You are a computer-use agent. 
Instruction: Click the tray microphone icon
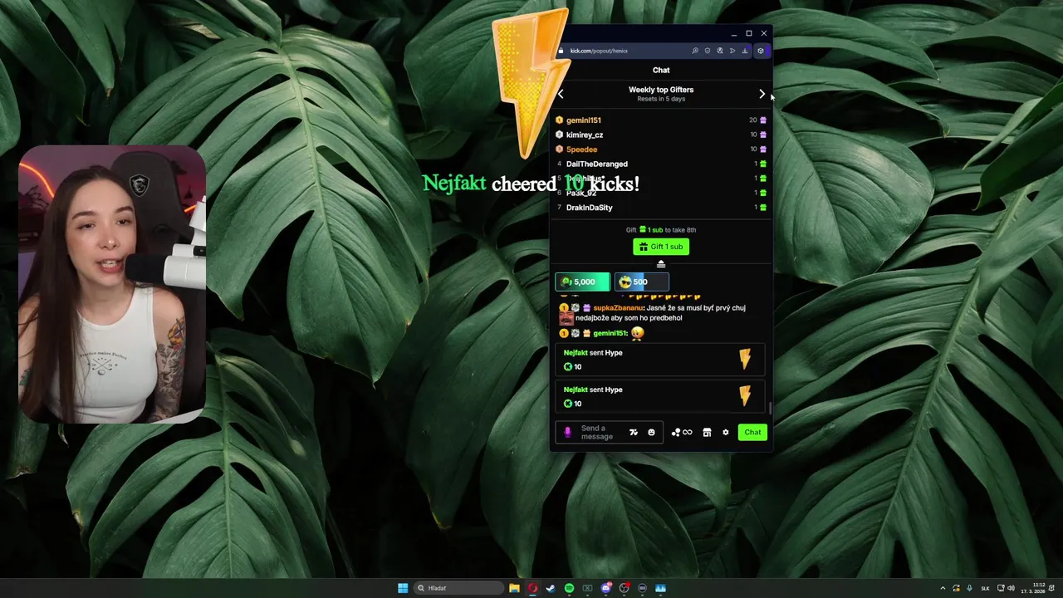coord(969,588)
